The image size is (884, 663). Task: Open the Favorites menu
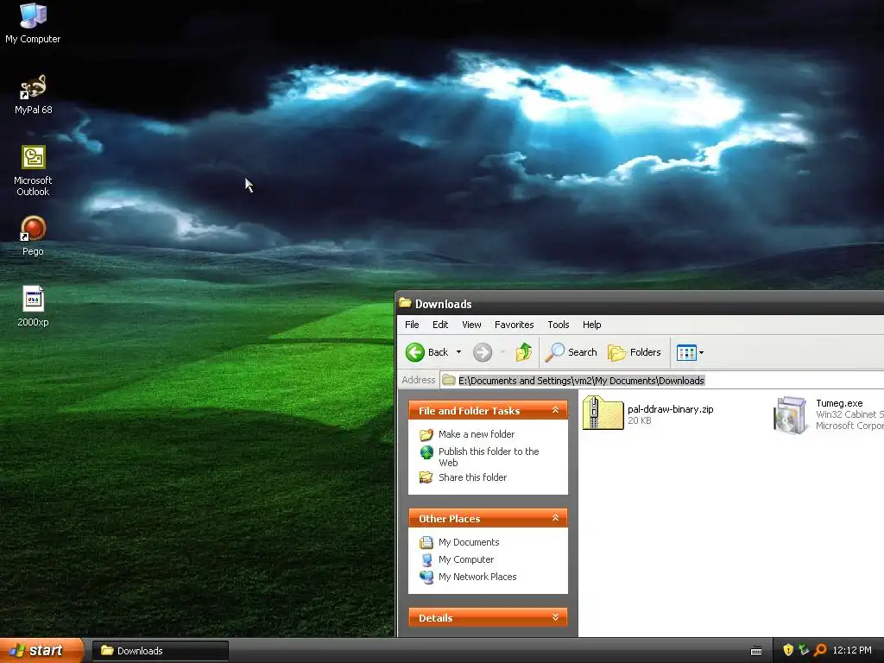click(x=515, y=325)
